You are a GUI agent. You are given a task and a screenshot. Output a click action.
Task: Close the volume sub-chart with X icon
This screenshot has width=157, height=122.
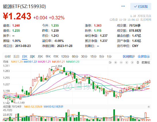tap(149, 107)
